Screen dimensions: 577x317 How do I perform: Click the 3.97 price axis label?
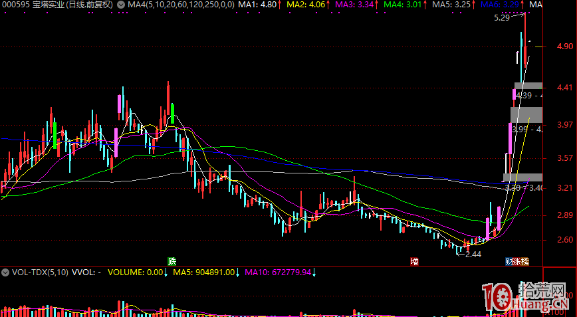[565, 125]
